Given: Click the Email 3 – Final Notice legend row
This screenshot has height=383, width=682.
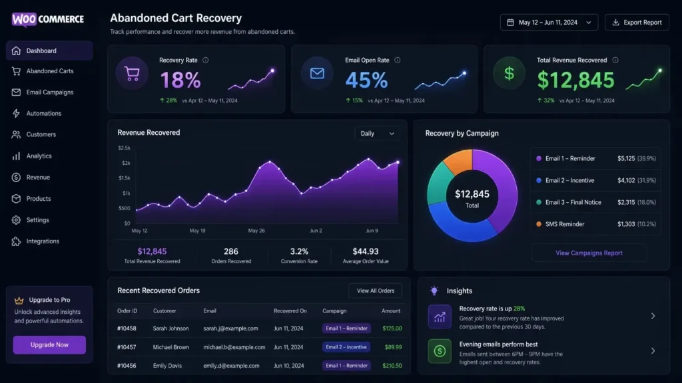Looking at the screenshot, I should click(x=596, y=202).
